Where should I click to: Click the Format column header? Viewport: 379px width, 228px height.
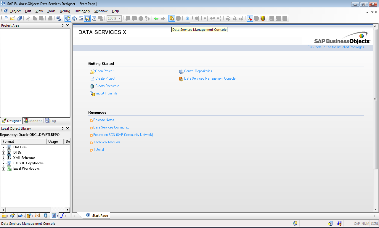pos(23,142)
